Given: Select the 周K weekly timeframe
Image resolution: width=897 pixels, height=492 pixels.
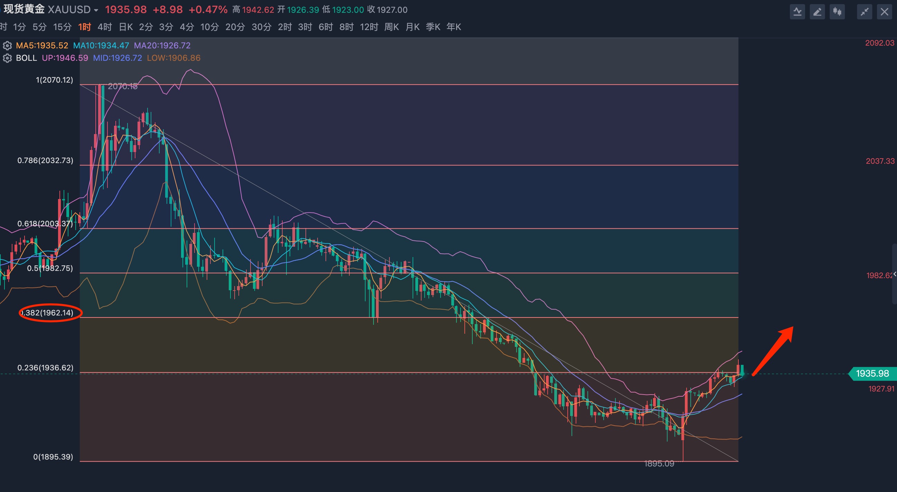Looking at the screenshot, I should [x=391, y=27].
